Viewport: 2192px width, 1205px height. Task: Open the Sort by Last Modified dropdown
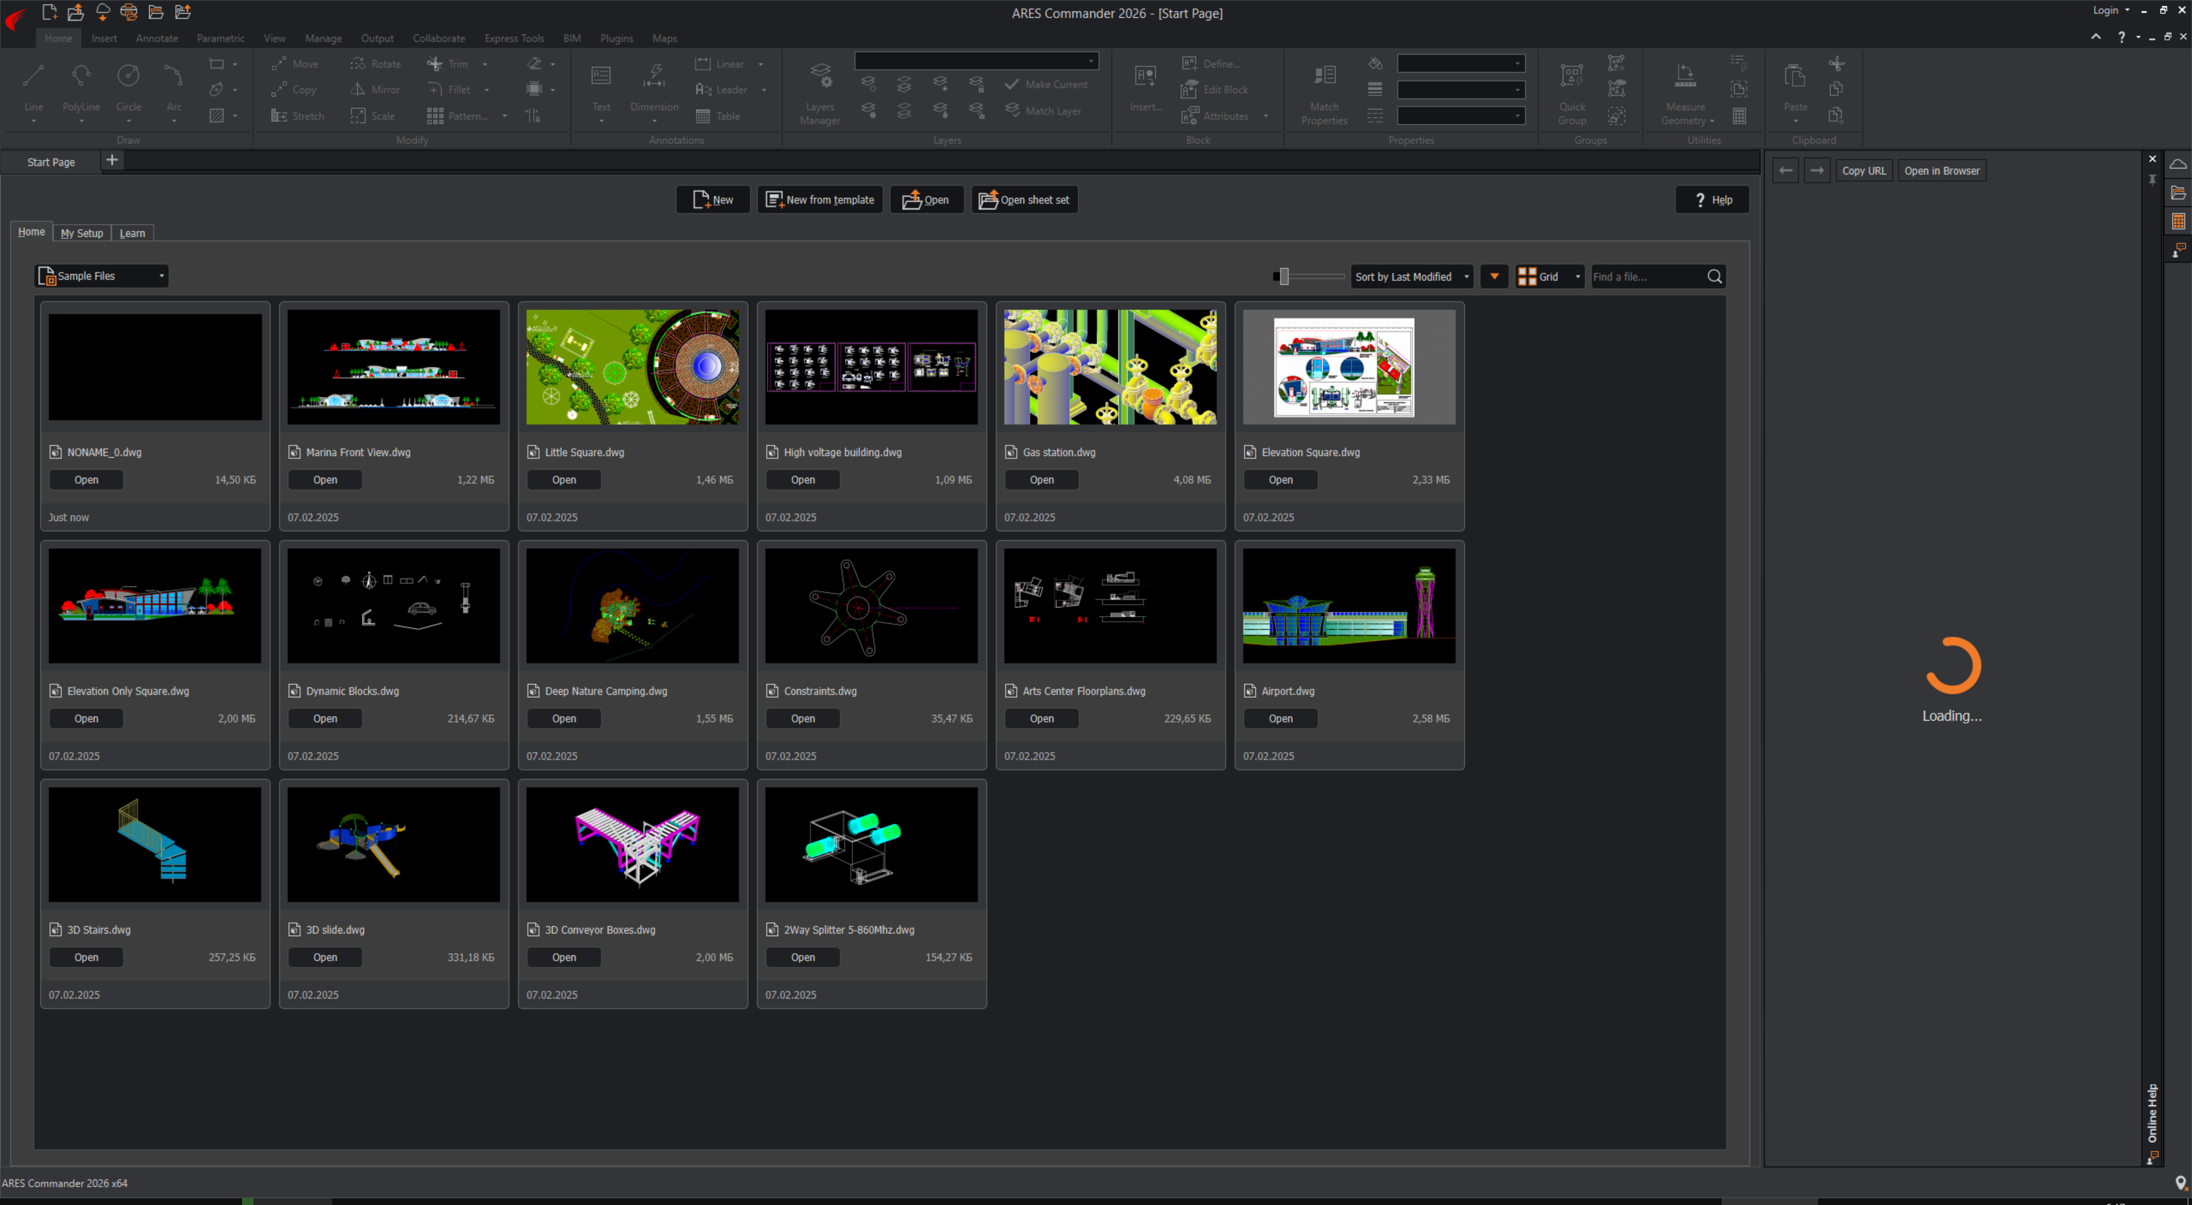[x=1411, y=276]
